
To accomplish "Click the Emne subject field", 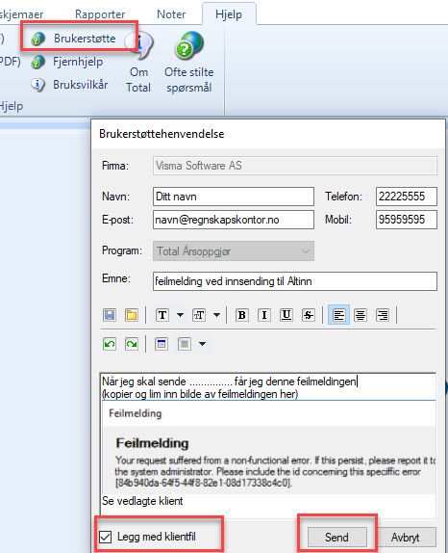I will tap(295, 281).
